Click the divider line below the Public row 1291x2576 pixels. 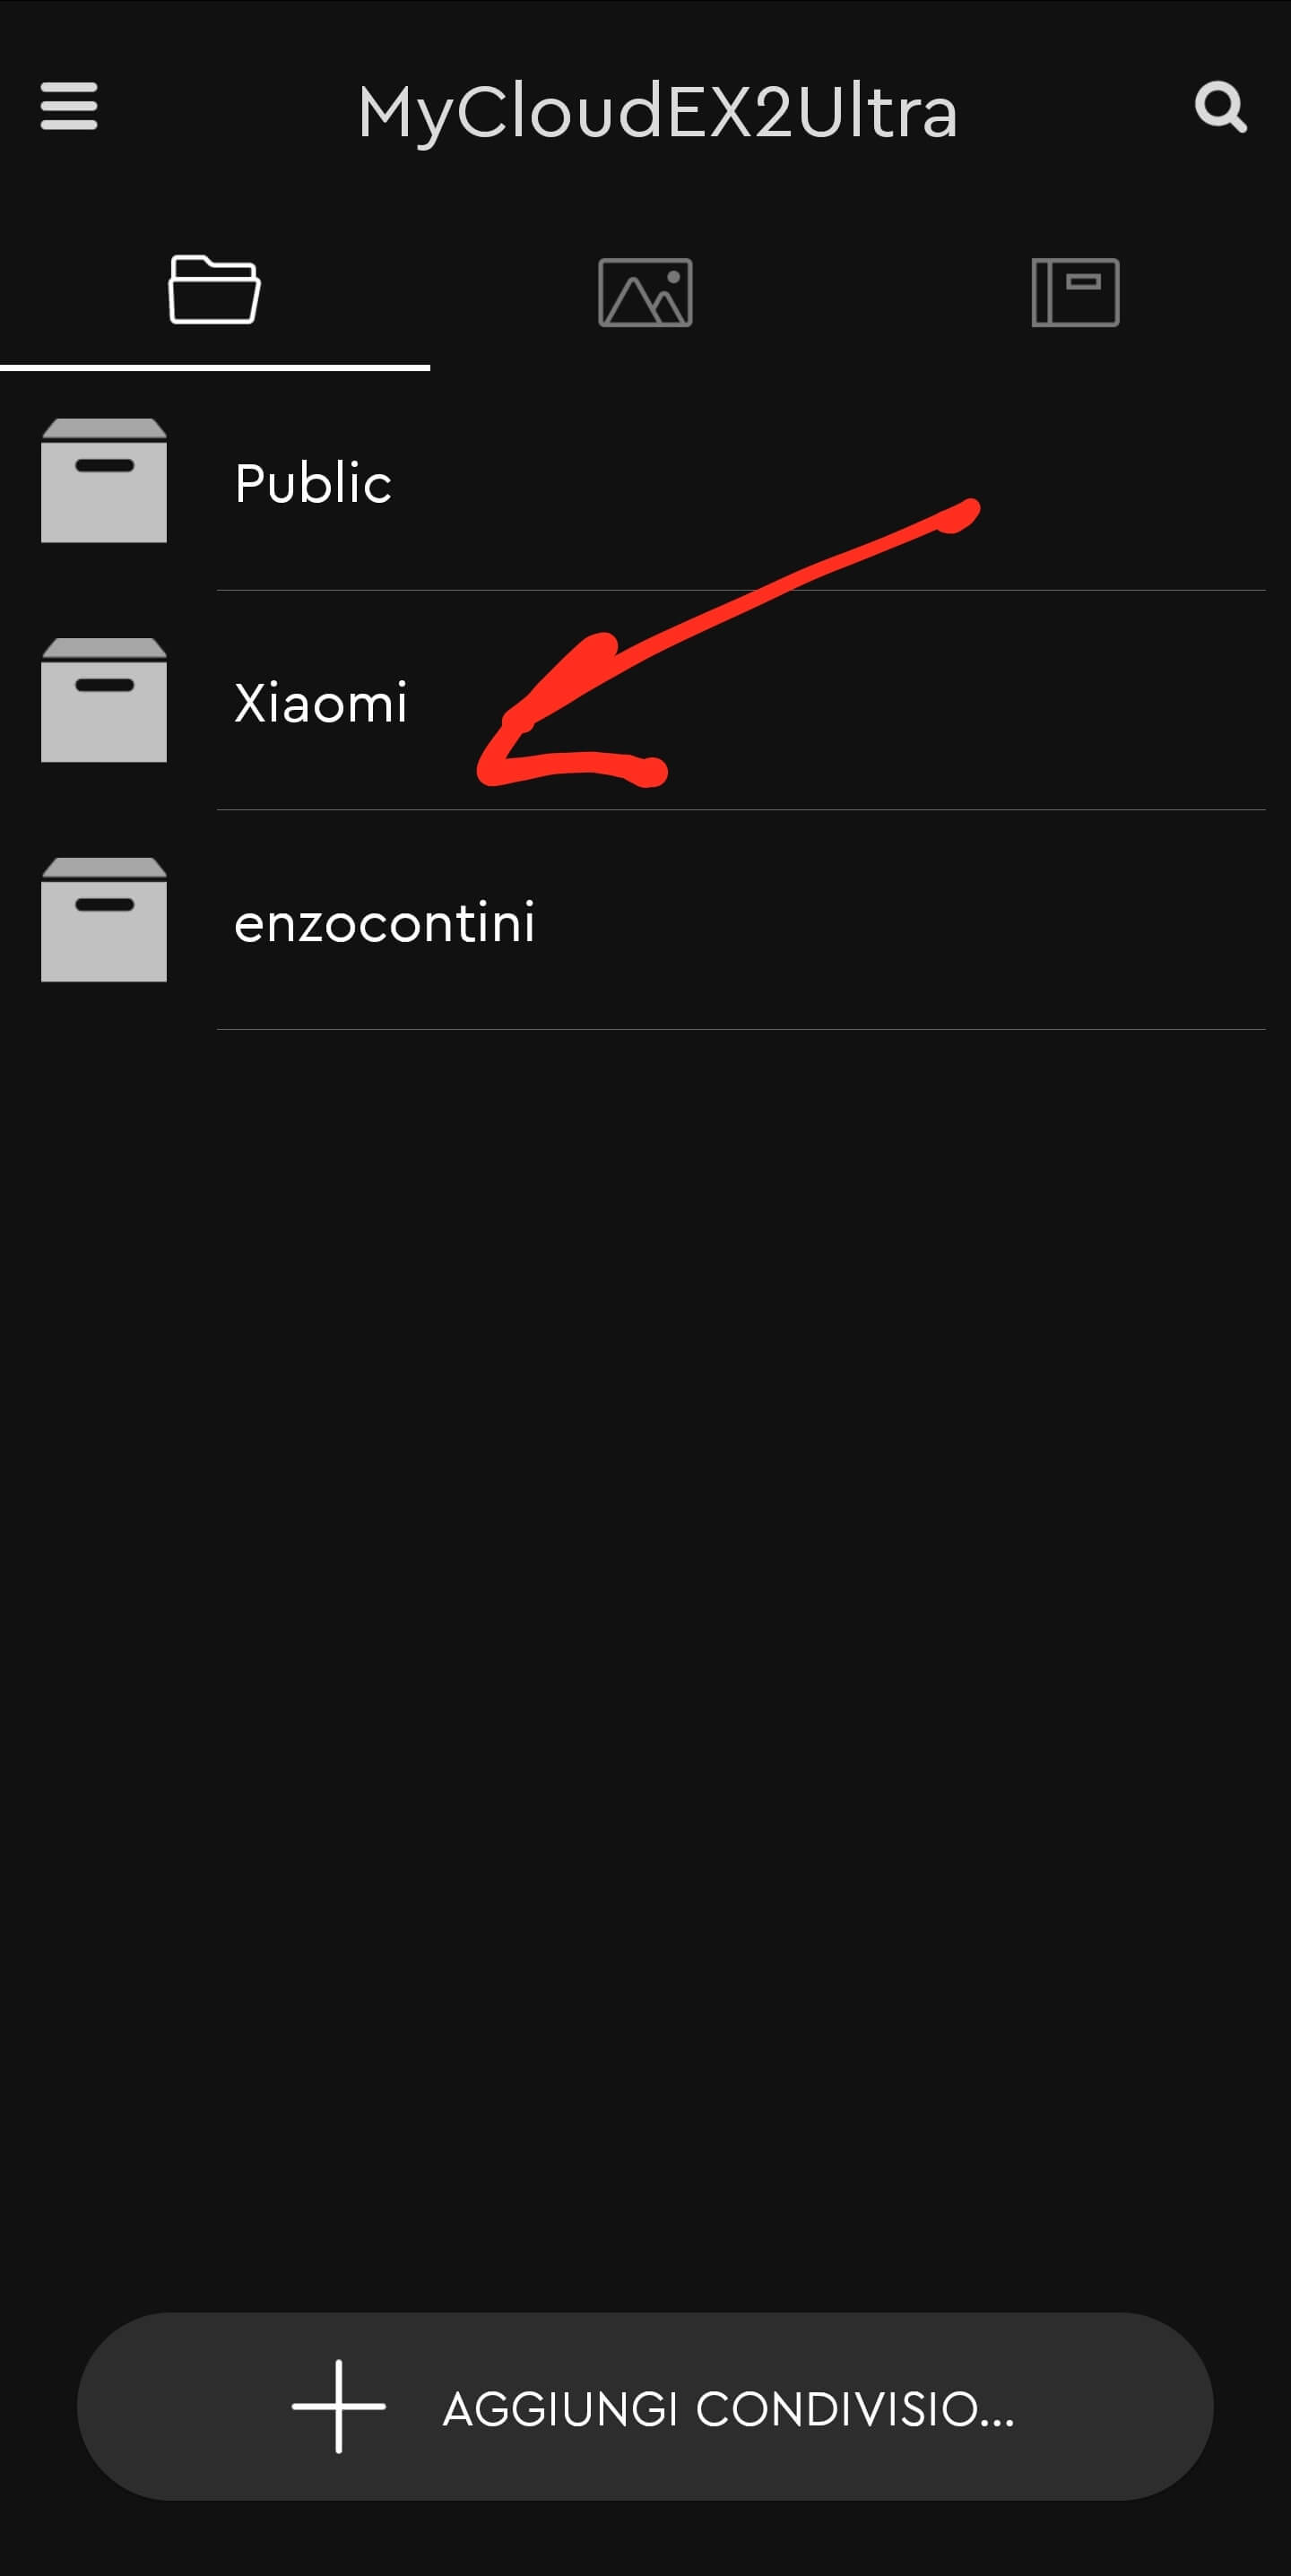741,590
